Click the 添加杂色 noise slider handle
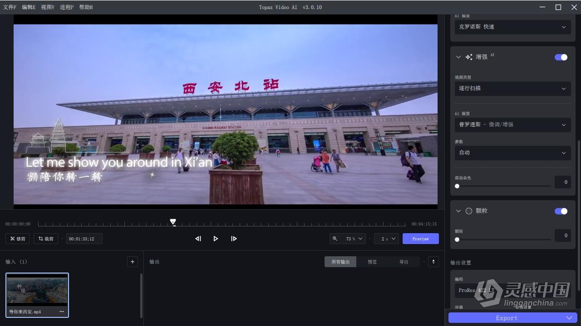 pyautogui.click(x=457, y=186)
